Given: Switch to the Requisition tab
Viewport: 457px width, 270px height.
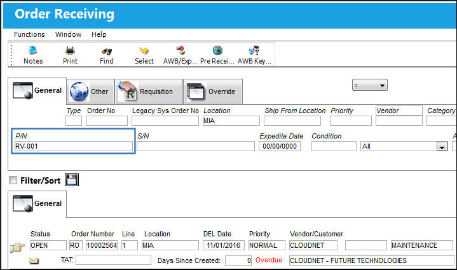Looking at the screenshot, I should (x=149, y=91).
